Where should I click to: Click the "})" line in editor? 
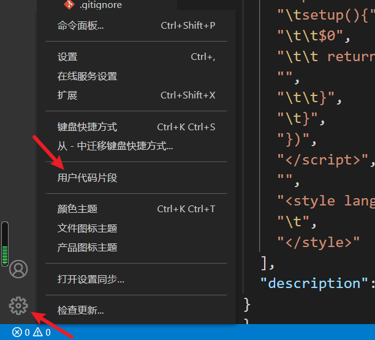[297, 139]
